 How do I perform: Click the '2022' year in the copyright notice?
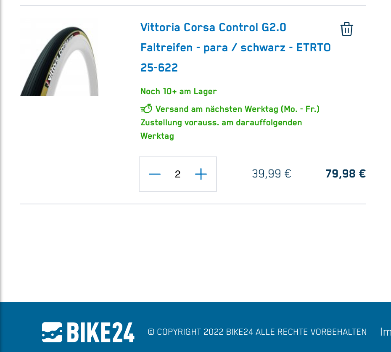[x=214, y=332]
